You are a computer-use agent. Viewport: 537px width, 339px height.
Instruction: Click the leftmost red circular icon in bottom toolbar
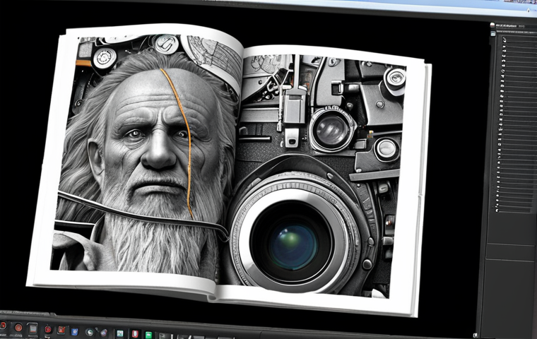pyautogui.click(x=4, y=326)
